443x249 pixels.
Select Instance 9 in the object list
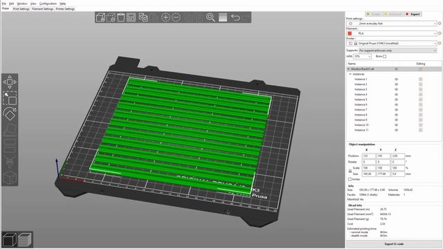[x=361, y=120]
